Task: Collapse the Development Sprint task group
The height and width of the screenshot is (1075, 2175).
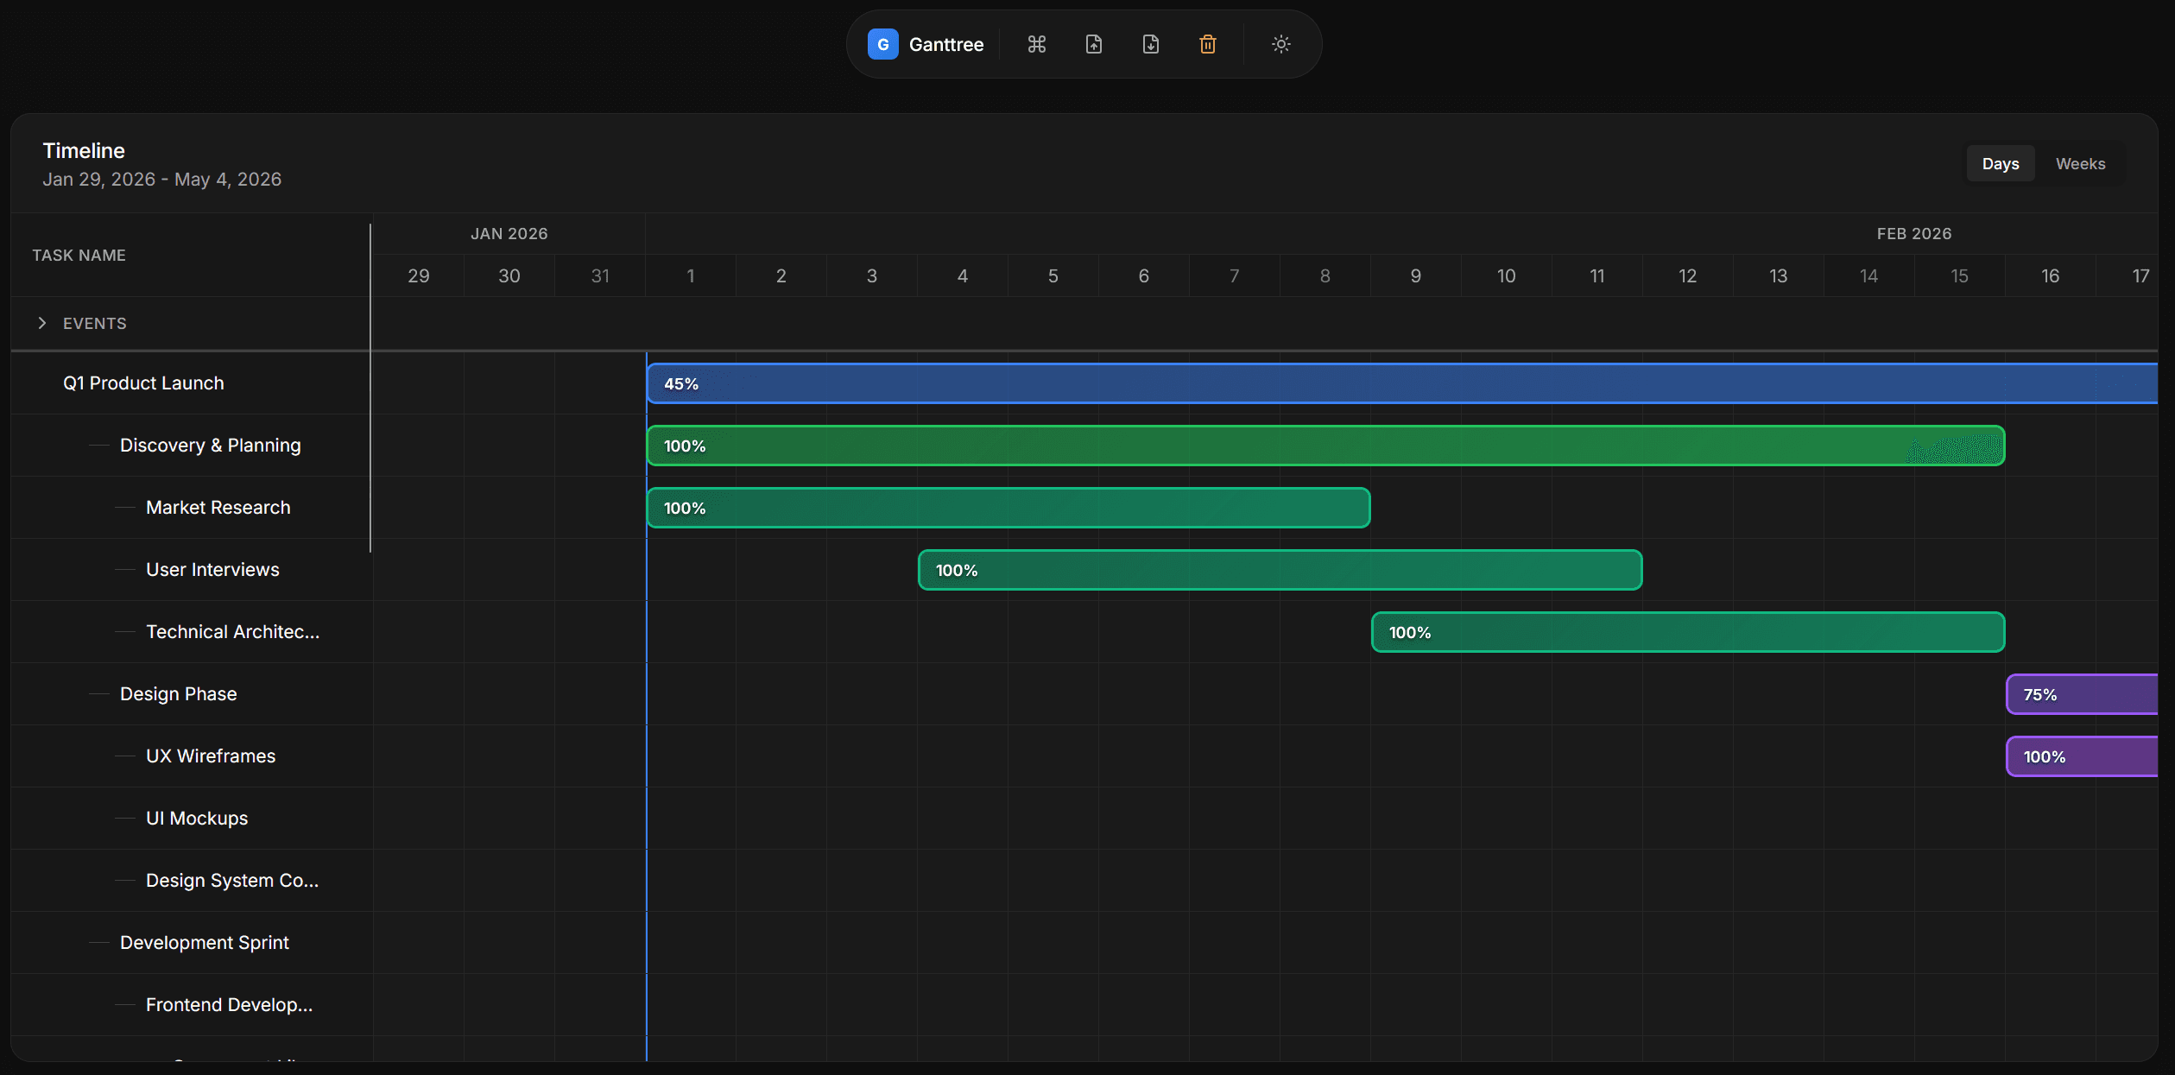Action: 98,942
